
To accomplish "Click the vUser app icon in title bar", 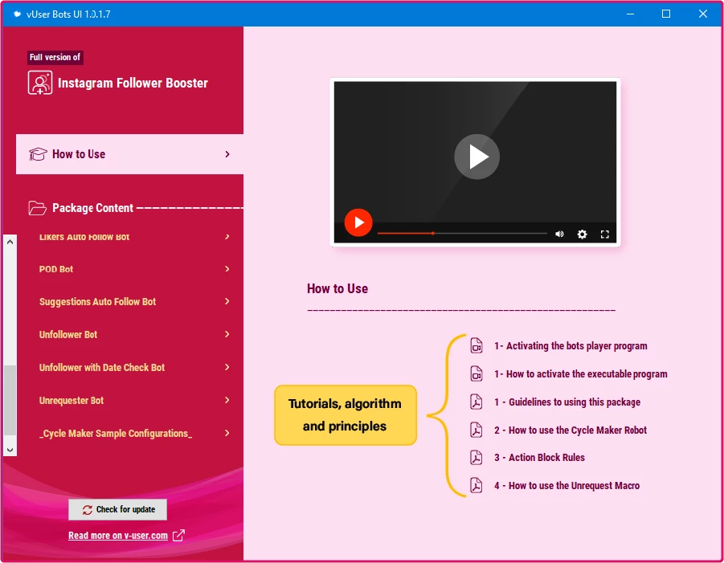I will [17, 14].
